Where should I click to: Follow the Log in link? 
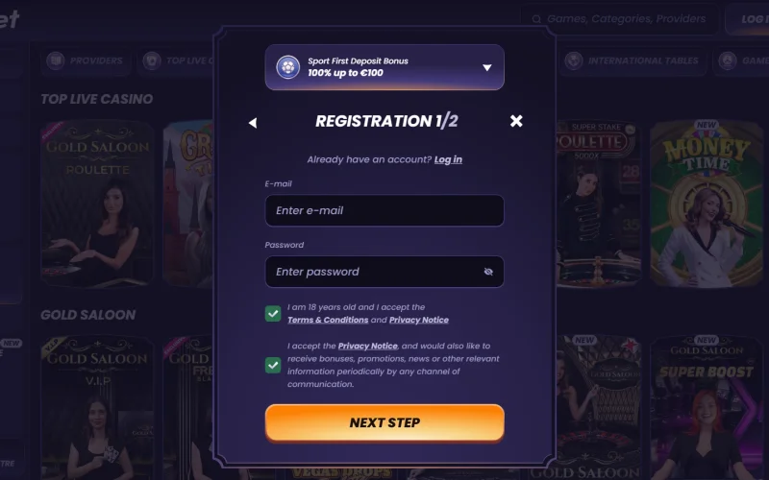pyautogui.click(x=448, y=159)
